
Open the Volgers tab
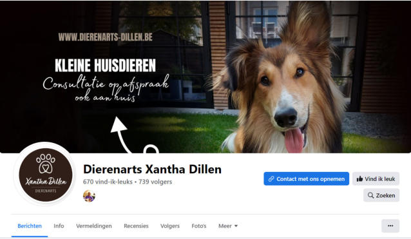[x=170, y=226]
